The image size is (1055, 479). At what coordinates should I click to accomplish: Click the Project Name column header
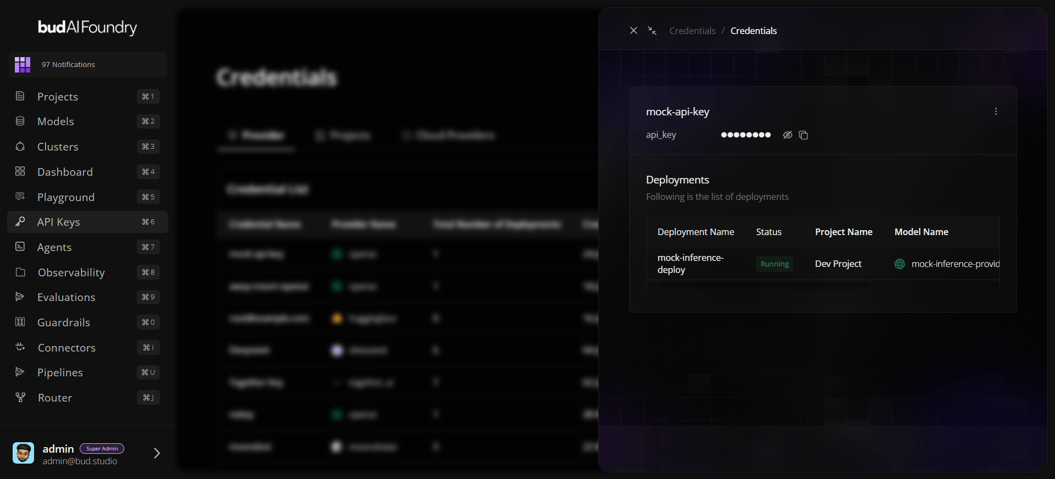[x=843, y=232]
